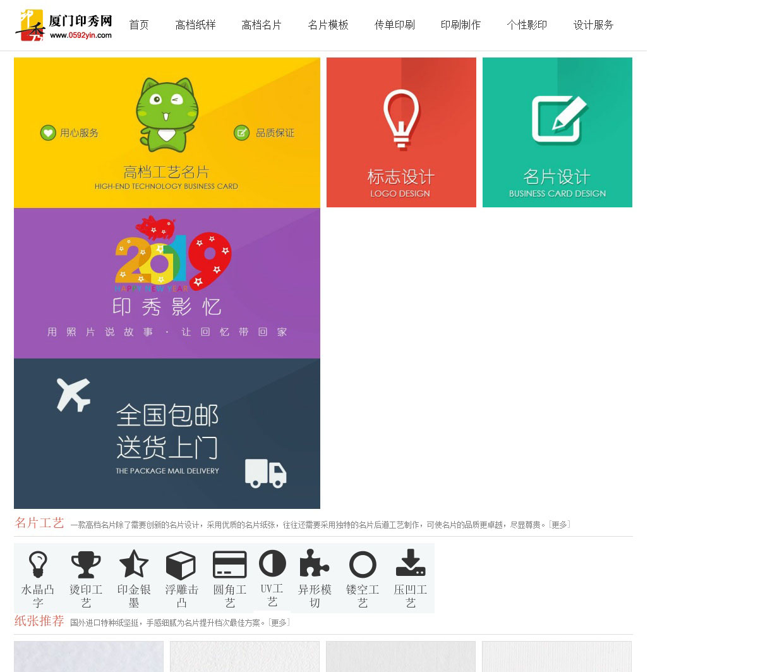
Task: Select the green cat mascot
Action: (167, 114)
